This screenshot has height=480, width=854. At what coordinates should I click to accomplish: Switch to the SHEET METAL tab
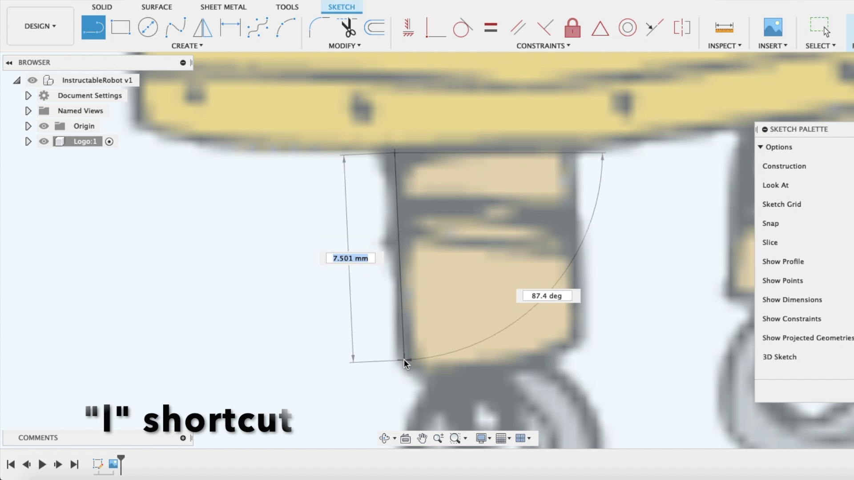pyautogui.click(x=223, y=7)
